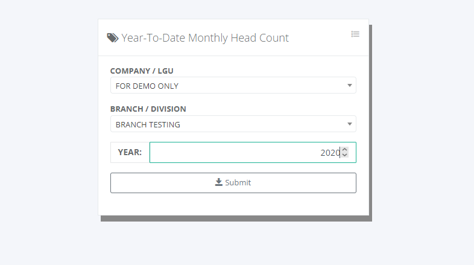474x265 pixels.
Task: Click the YEAR: label addon
Action: point(130,153)
